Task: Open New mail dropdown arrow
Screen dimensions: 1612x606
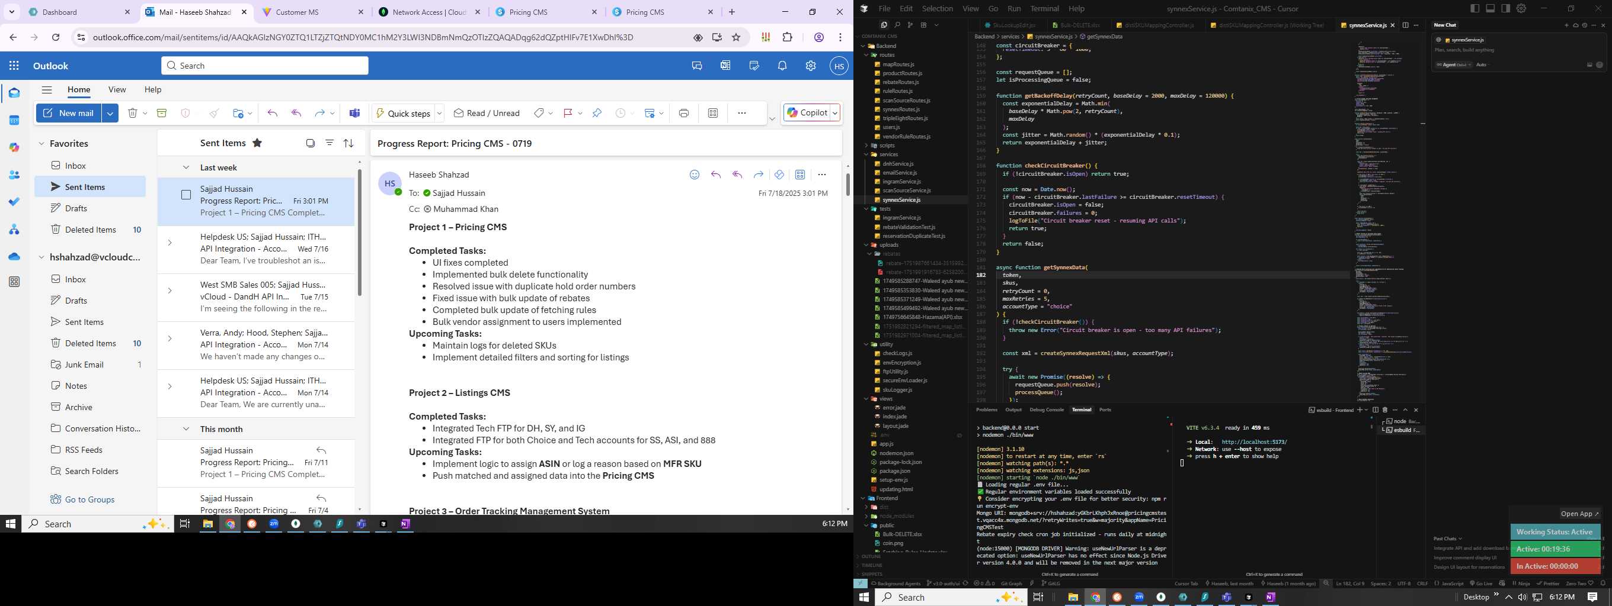Action: [x=110, y=113]
